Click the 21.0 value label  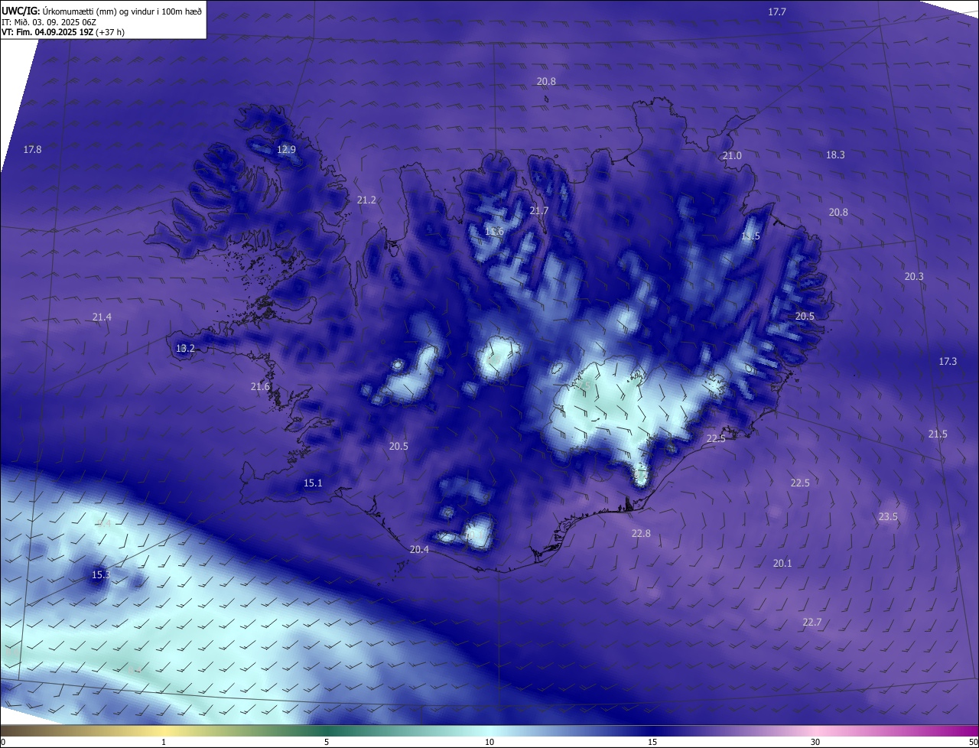coord(732,155)
